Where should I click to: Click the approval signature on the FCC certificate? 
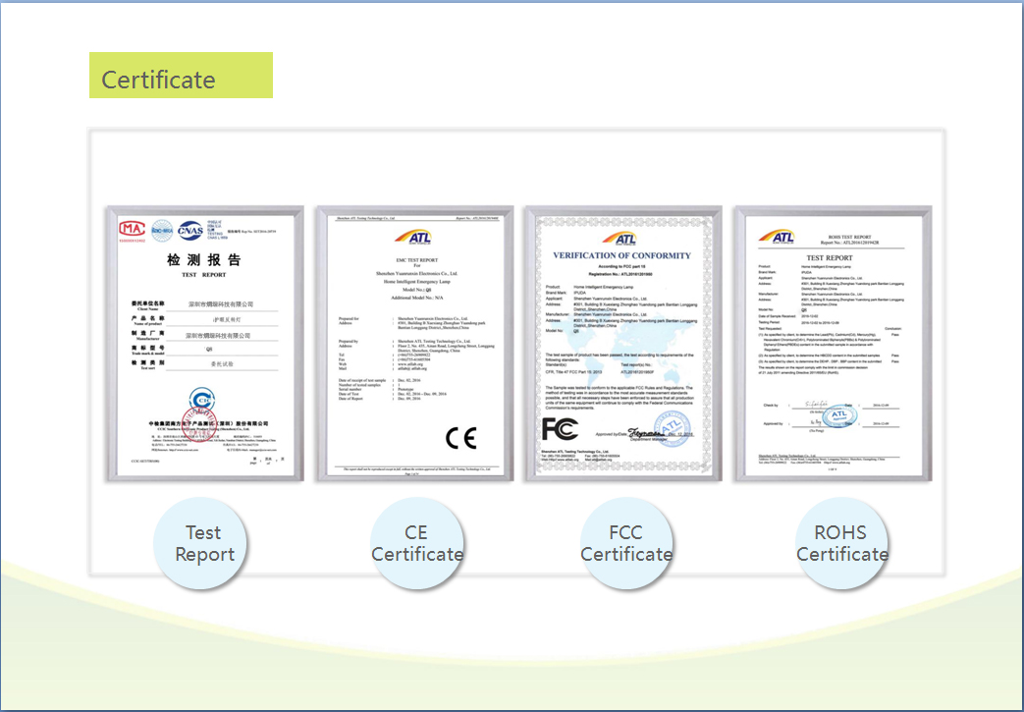tap(645, 432)
